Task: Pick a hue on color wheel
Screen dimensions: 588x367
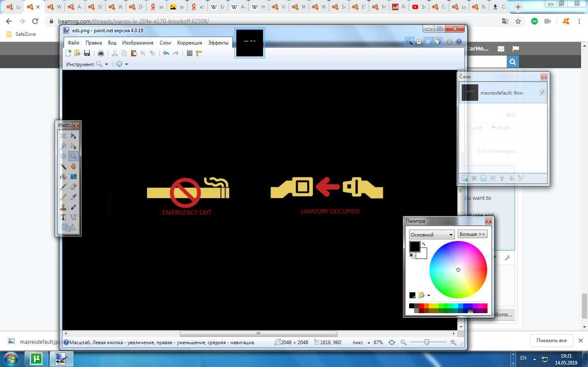Action: point(458,270)
